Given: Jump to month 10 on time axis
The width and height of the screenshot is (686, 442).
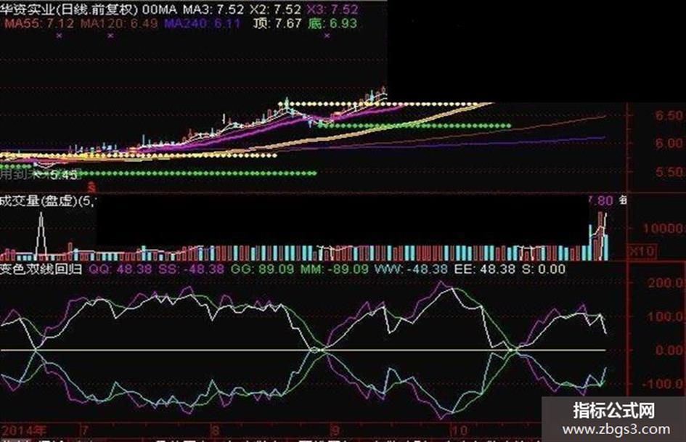Looking at the screenshot, I should [460, 430].
